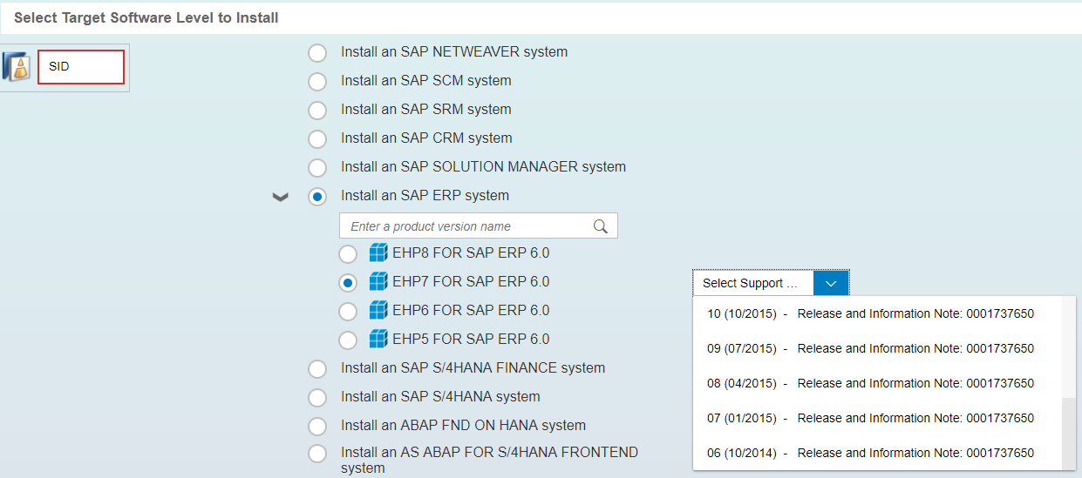Select Install an ABAP FND ON HANA radio

click(317, 427)
